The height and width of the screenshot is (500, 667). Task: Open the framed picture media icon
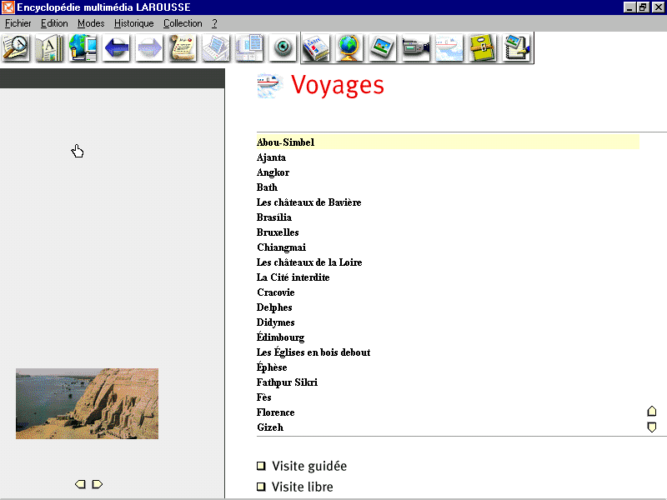click(x=383, y=47)
